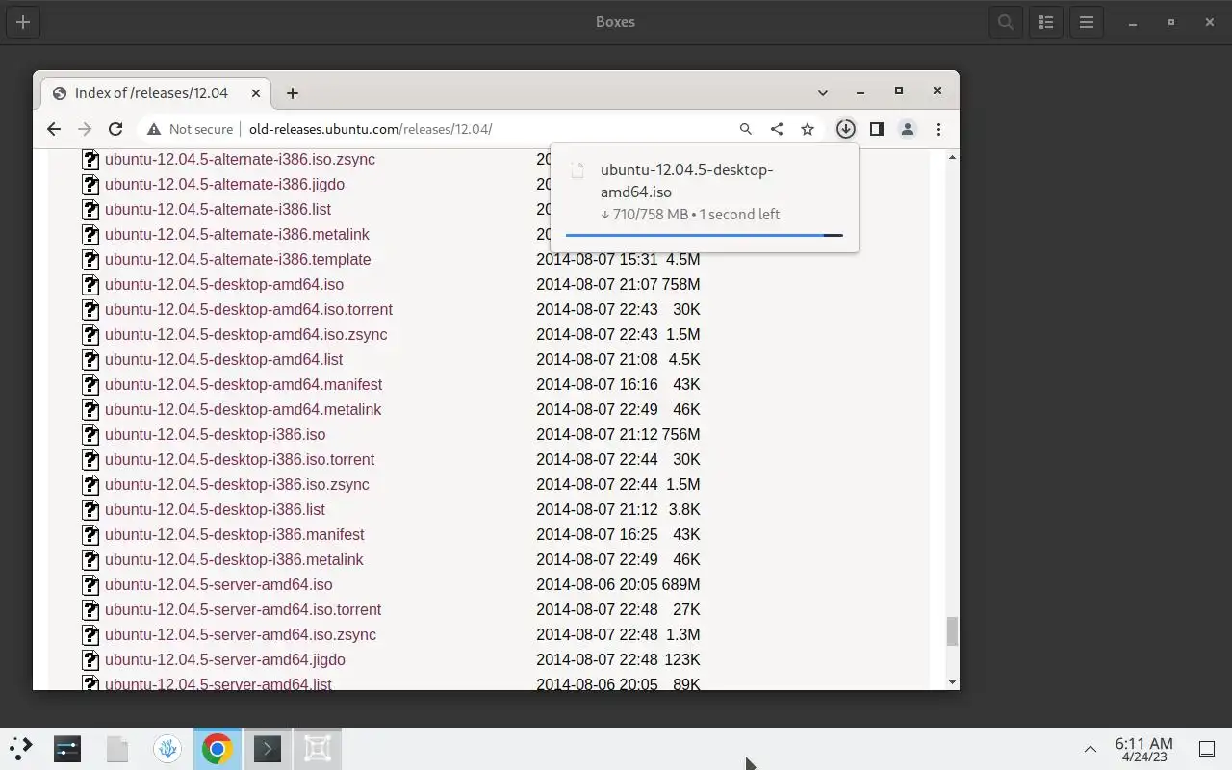Click the file icon in download bubble
Screen dimensions: 1232x770
[577, 171]
